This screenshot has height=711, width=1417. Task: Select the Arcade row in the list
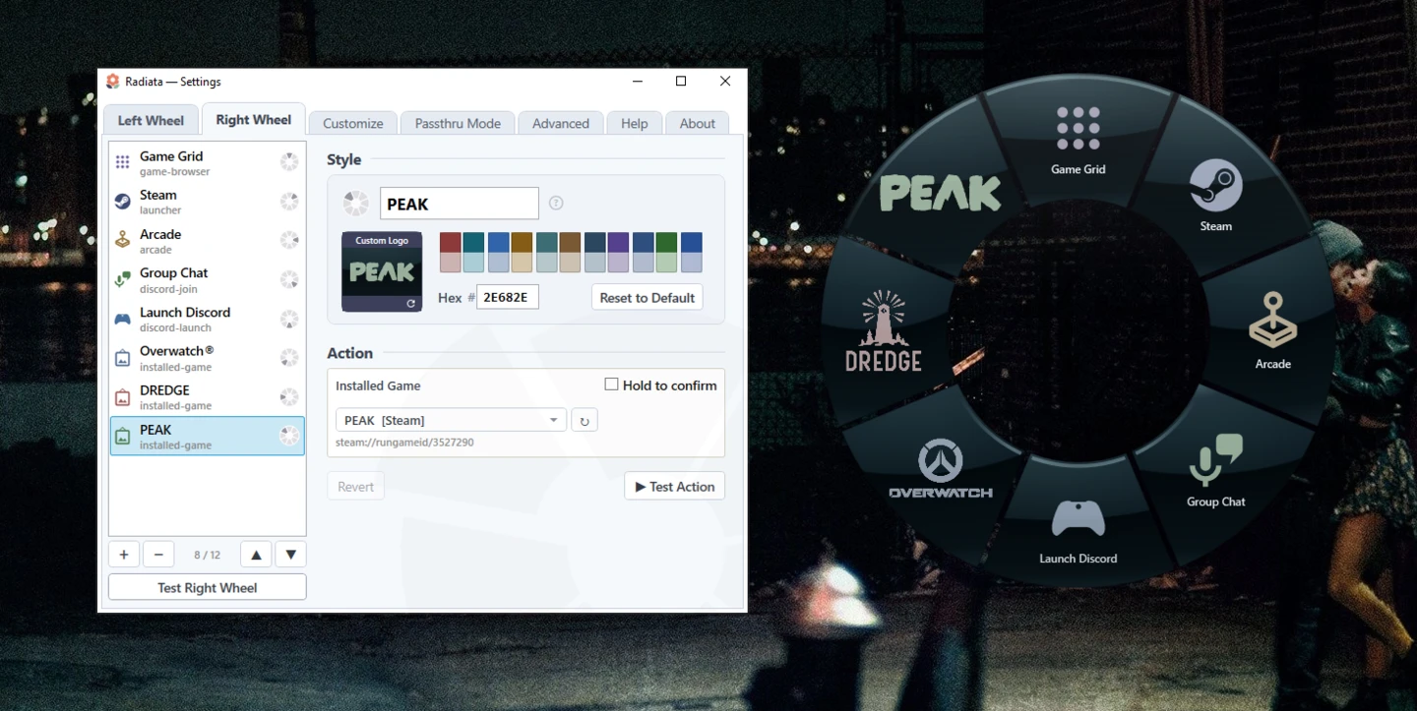(207, 241)
